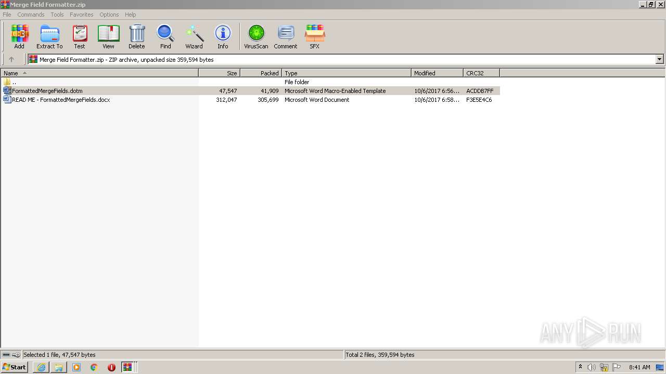
Task: Show hidden system tray icons
Action: point(580,367)
